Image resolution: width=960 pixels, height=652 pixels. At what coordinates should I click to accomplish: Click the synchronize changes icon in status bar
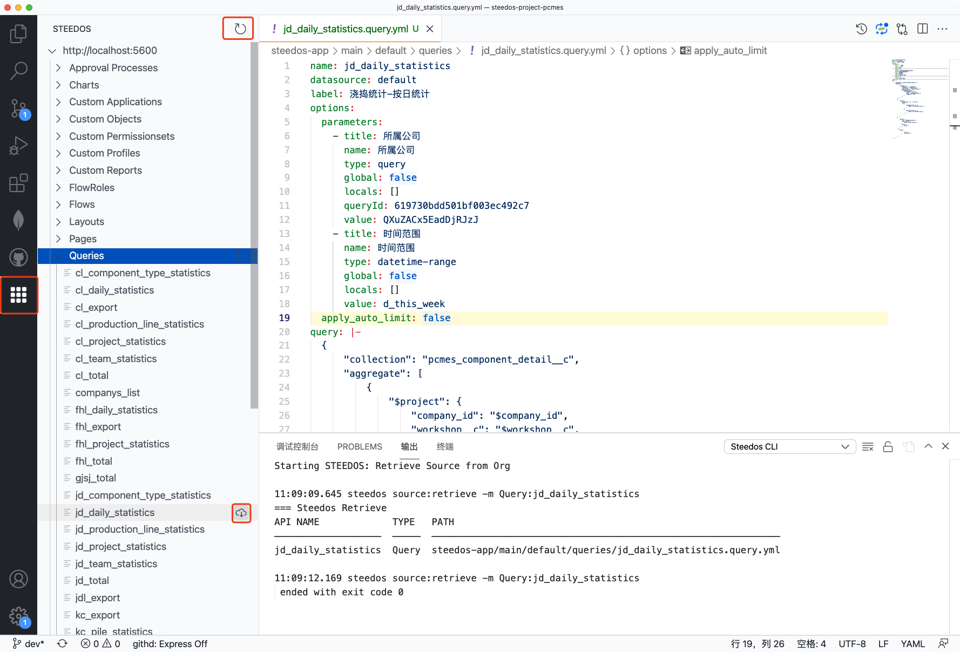click(x=62, y=643)
